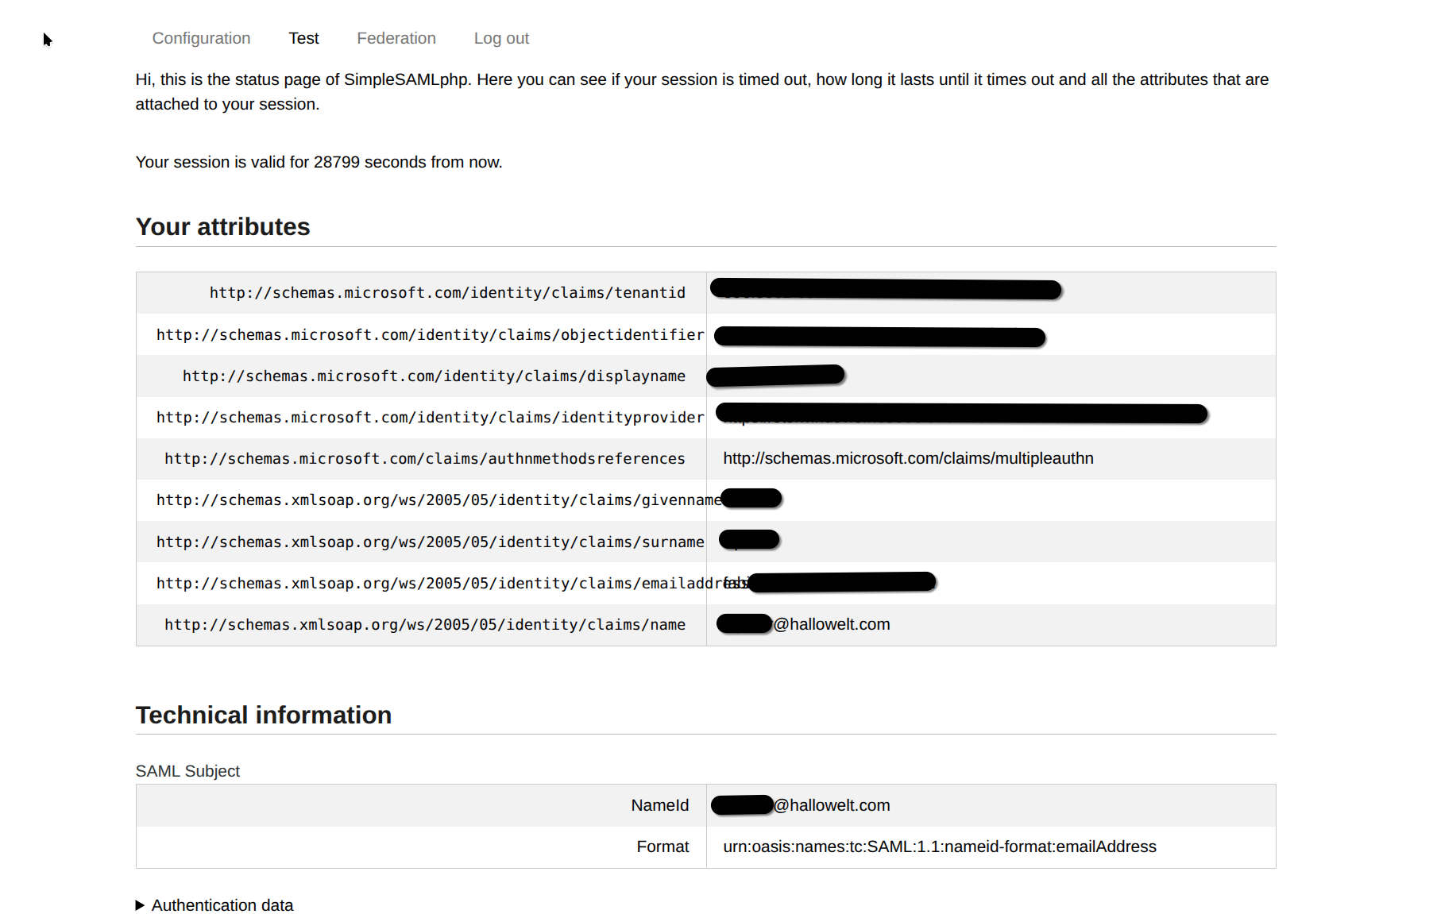Open the Federation tab

[x=396, y=38]
